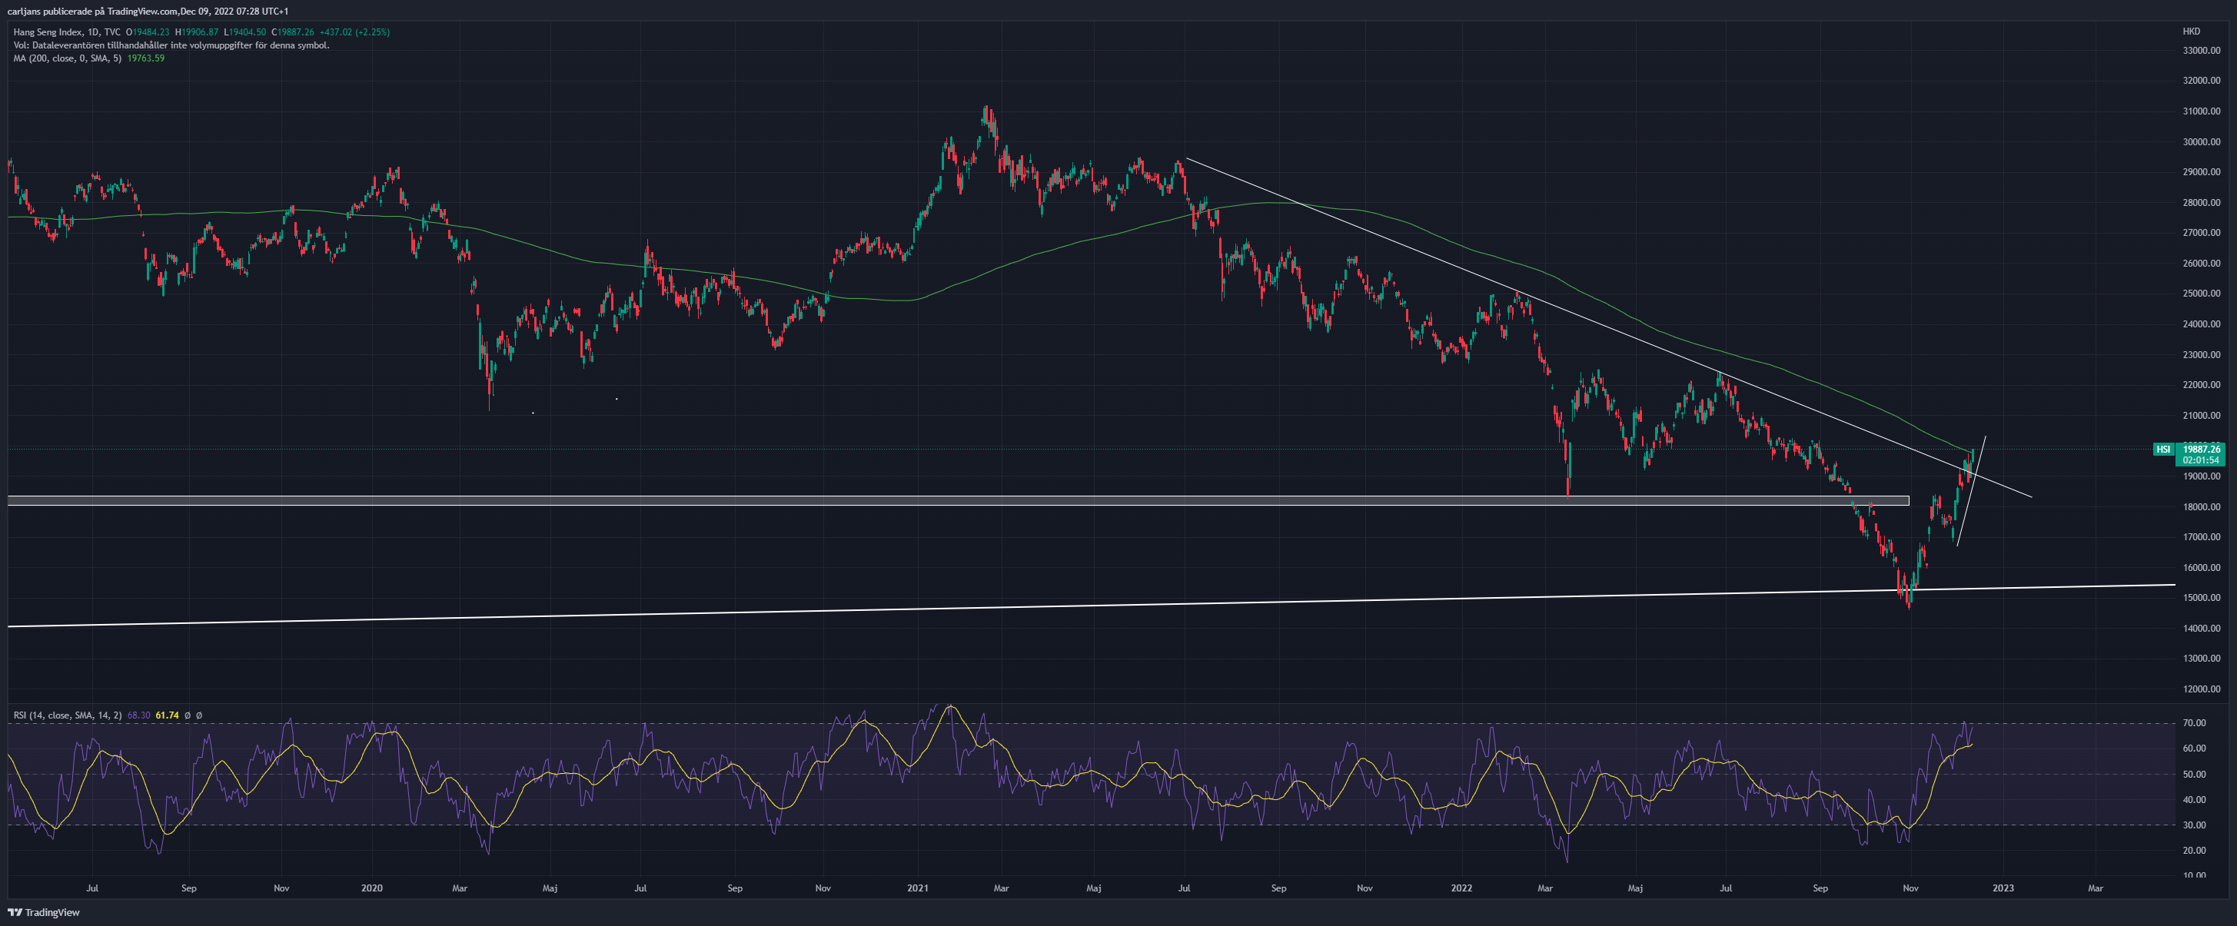The image size is (2237, 926).
Task: Click the 70.00 level on RSI axis
Action: [2195, 723]
